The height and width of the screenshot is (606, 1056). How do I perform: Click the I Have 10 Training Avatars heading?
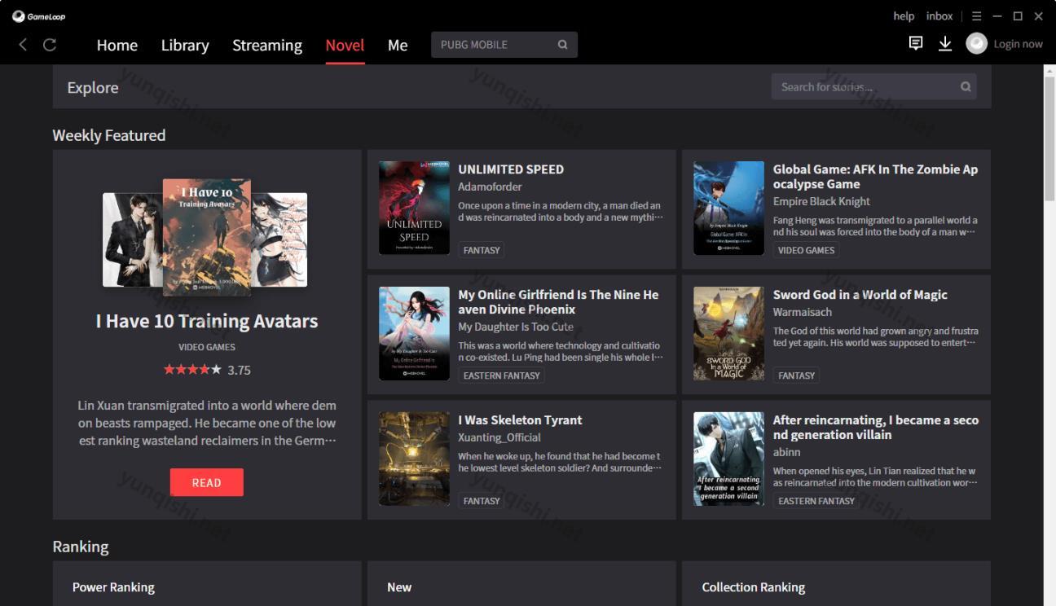coord(207,321)
